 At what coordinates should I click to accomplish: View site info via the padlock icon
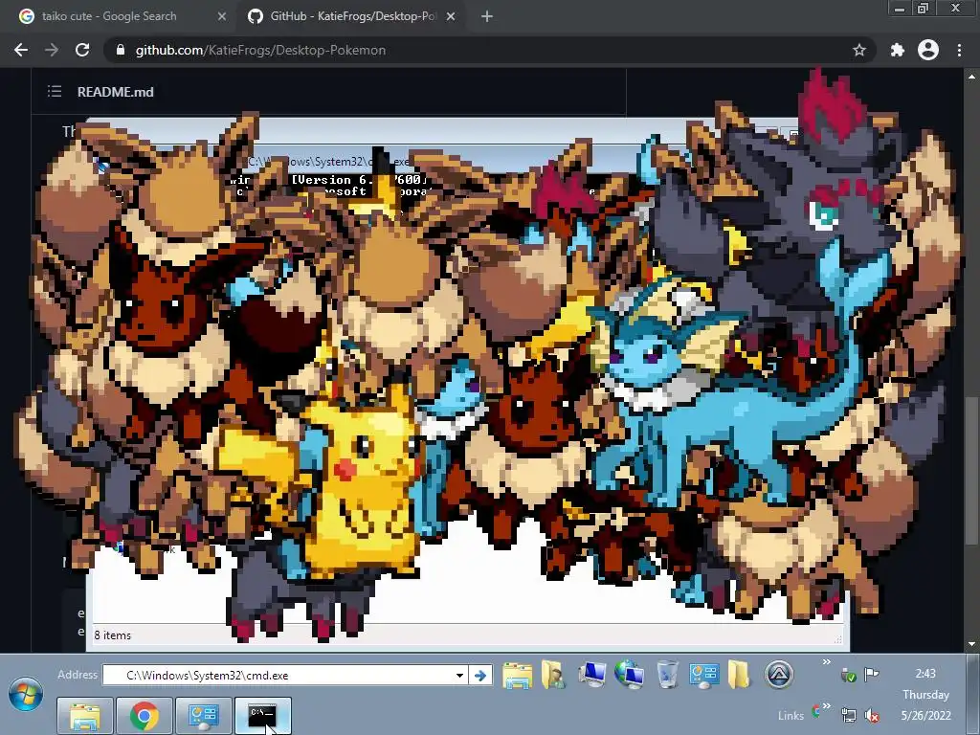[x=121, y=50]
